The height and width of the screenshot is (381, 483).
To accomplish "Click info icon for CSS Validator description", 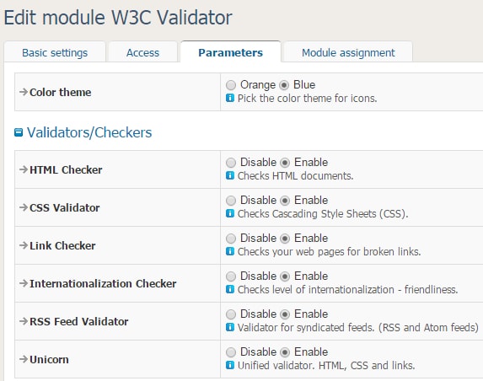I will click(x=230, y=213).
